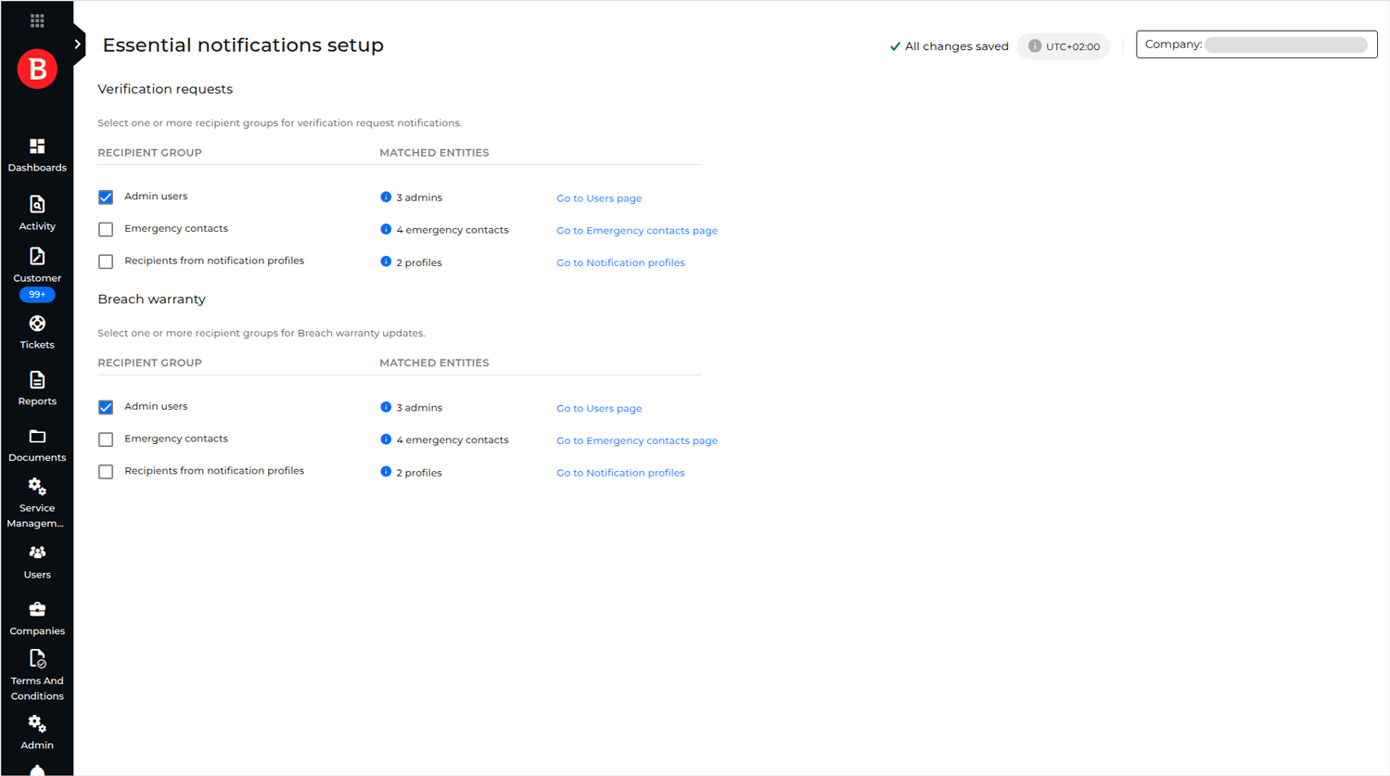Go to Notification profiles
Screen dimensions: 1390x776
620,262
